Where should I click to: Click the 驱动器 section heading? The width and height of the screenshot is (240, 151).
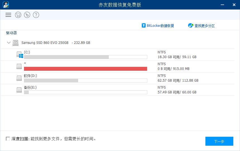coord(11,33)
